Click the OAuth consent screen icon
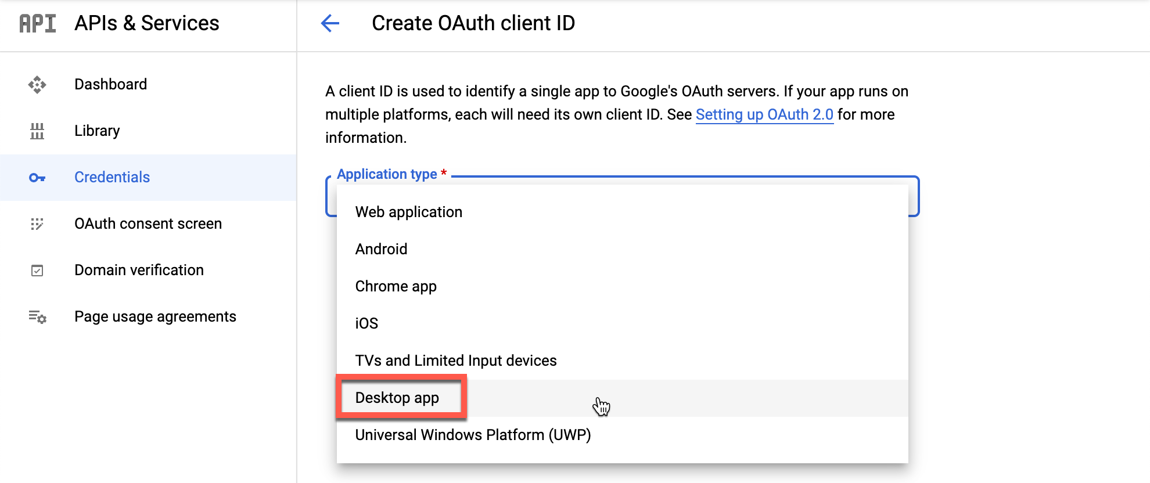This screenshot has height=483, width=1150. click(37, 224)
